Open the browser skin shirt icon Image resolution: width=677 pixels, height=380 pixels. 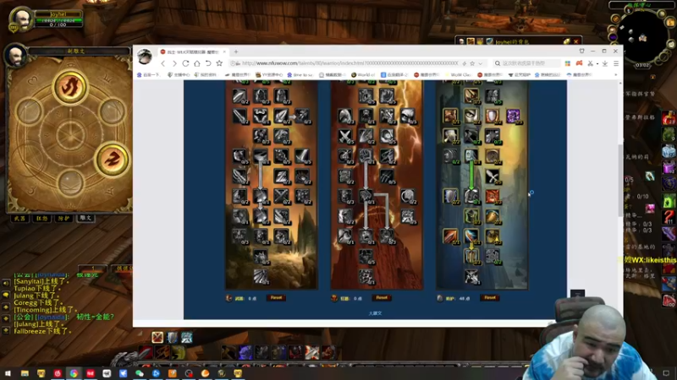tap(581, 52)
